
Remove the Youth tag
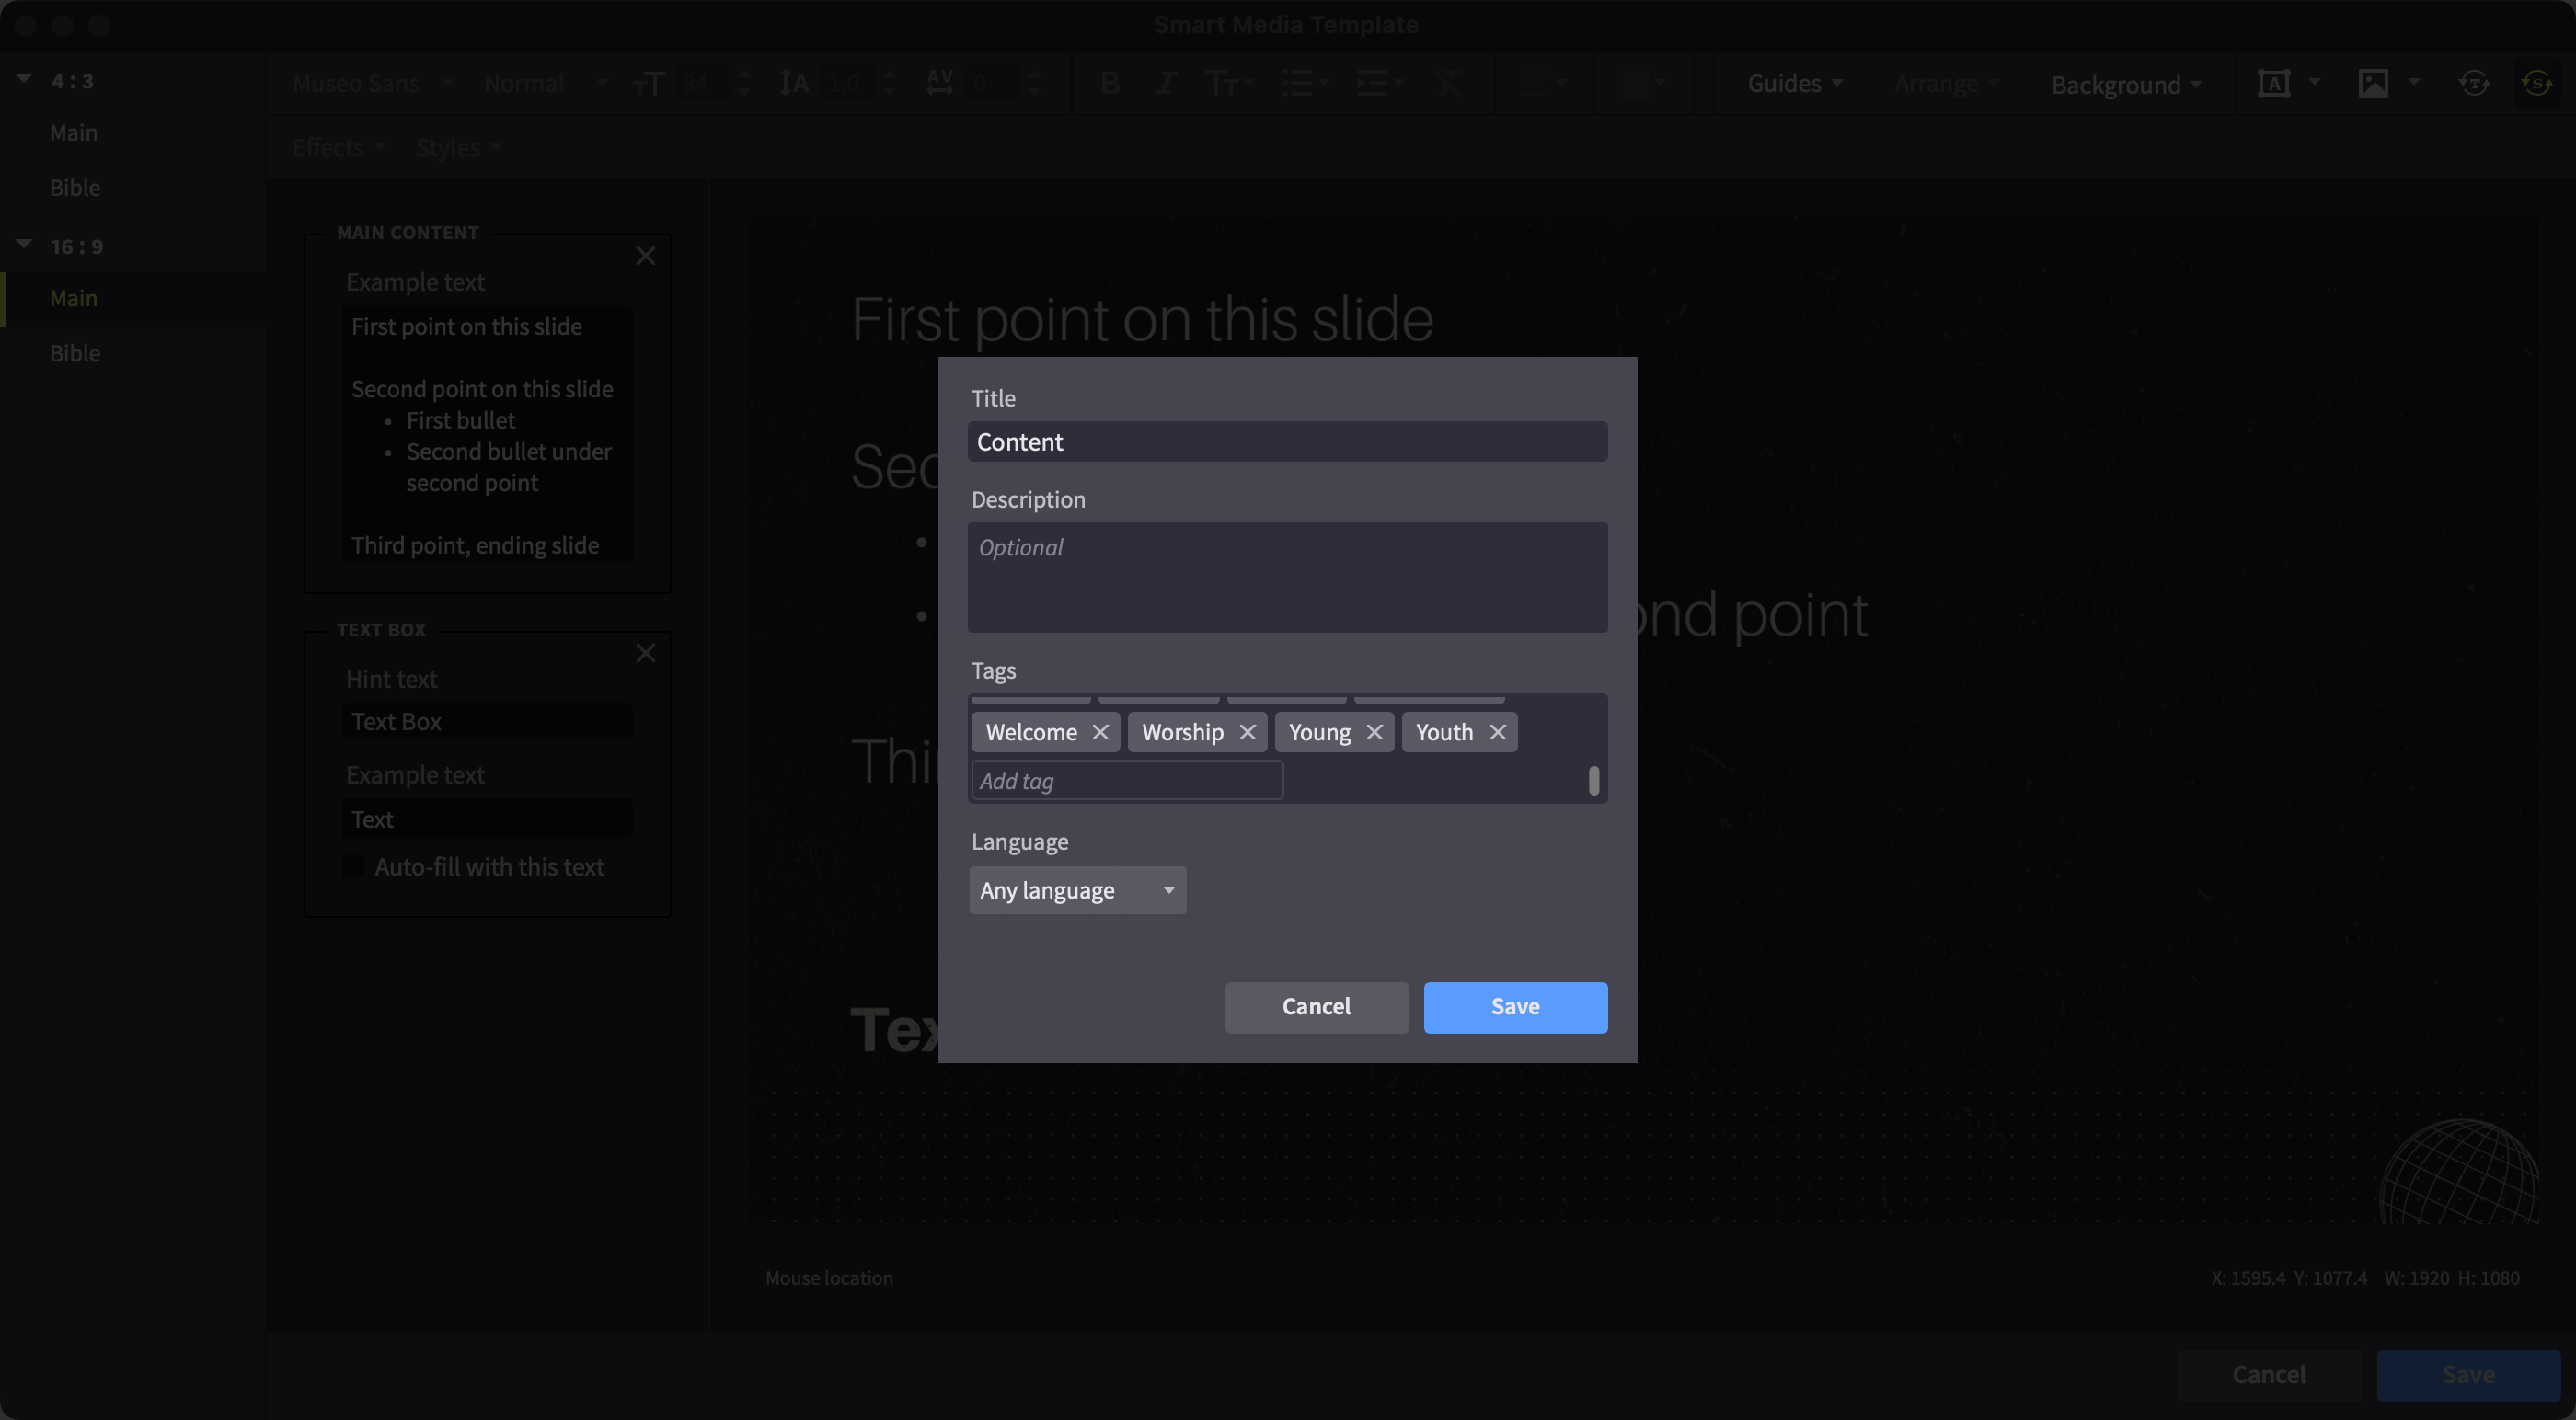[x=1497, y=732]
